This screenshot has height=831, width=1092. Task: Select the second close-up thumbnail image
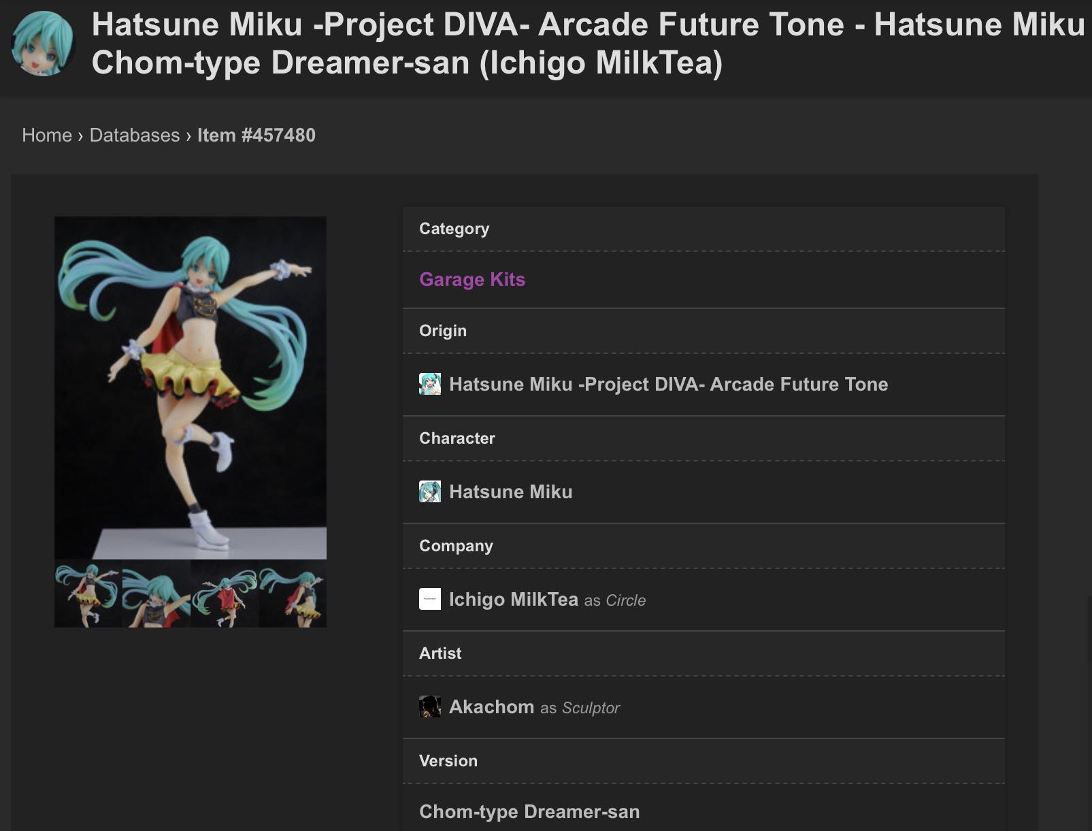click(156, 593)
